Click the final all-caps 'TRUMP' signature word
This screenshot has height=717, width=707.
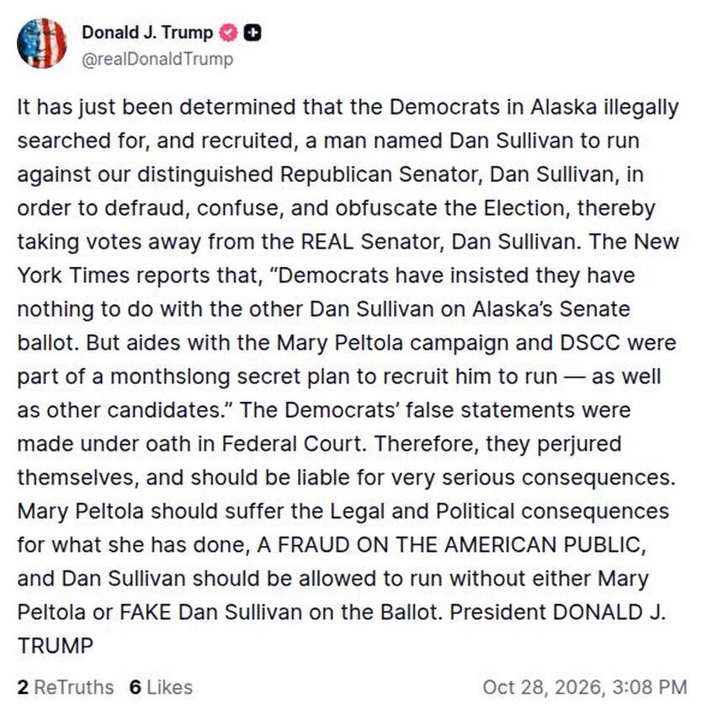pos(56,645)
